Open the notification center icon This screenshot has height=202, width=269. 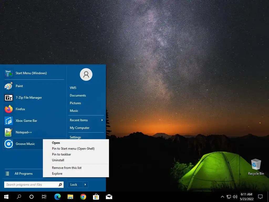(x=260, y=197)
